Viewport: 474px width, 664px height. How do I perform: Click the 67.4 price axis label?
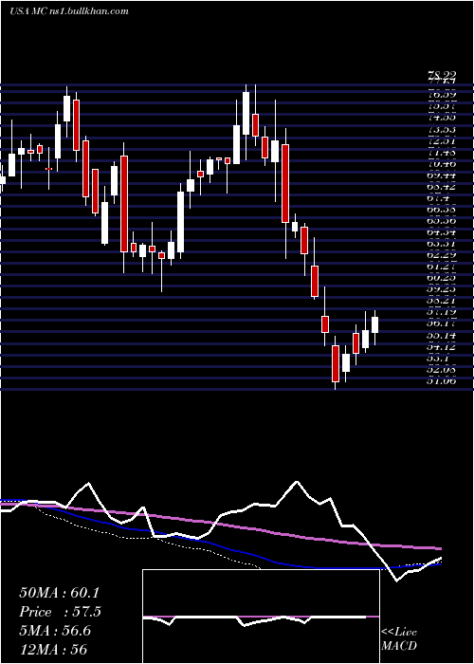(x=439, y=197)
